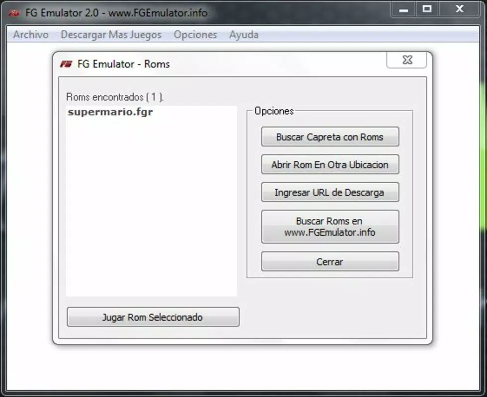This screenshot has height=397, width=487.
Task: Close the FG Emulator - Roms dialog
Action: 406,60
